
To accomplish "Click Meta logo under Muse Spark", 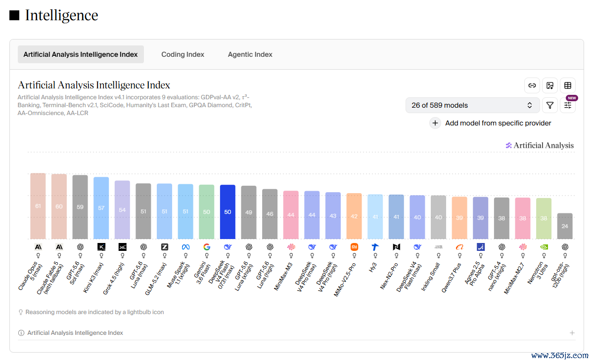I will coord(185,247).
